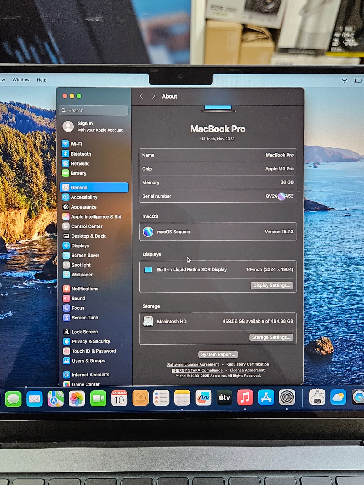364x485 pixels.
Task: Select General in the sidebar
Action: [94, 187]
